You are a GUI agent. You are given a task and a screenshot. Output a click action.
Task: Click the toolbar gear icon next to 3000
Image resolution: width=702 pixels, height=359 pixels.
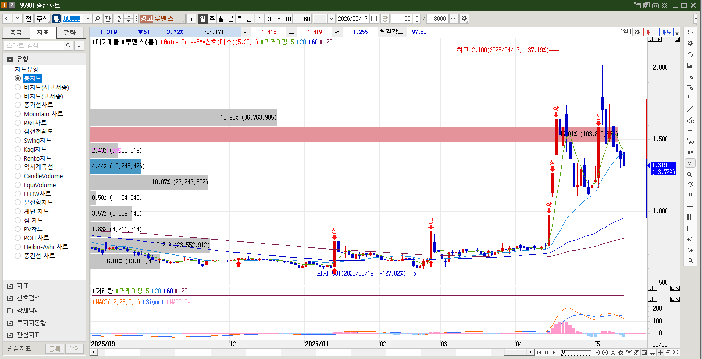point(464,19)
